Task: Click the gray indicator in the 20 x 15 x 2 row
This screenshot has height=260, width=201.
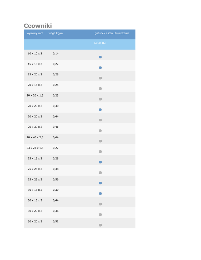Action: pyautogui.click(x=100, y=89)
